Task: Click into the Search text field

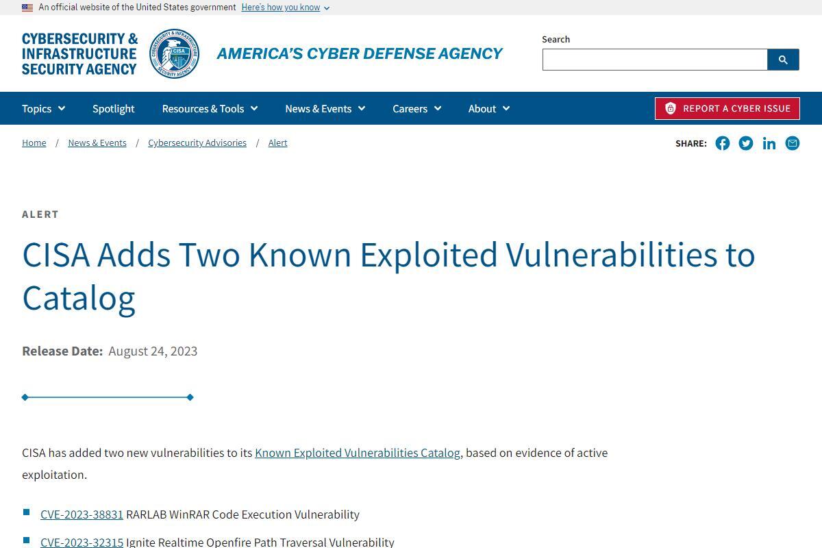Action: pyautogui.click(x=655, y=60)
